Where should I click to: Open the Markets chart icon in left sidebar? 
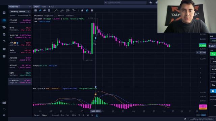coord(4,20)
